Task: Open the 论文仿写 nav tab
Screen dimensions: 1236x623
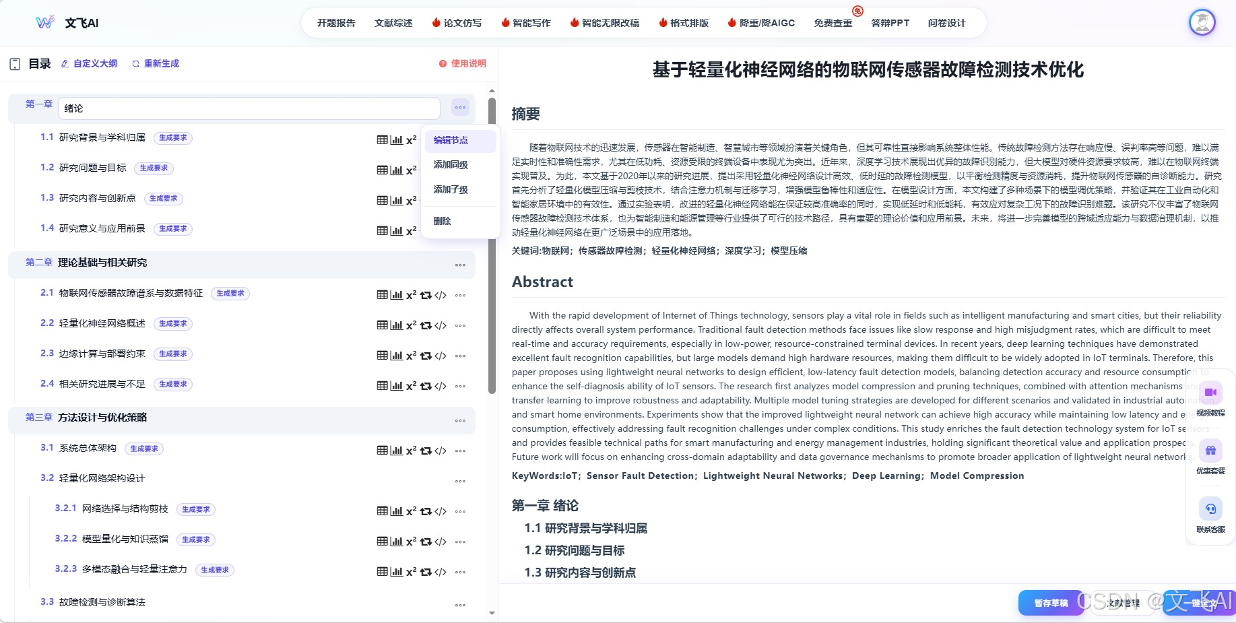Action: (457, 23)
